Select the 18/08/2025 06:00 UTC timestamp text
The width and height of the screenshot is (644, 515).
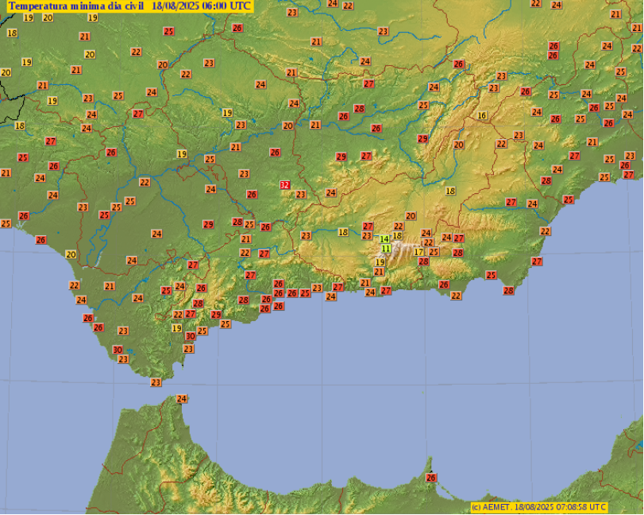click(201, 7)
